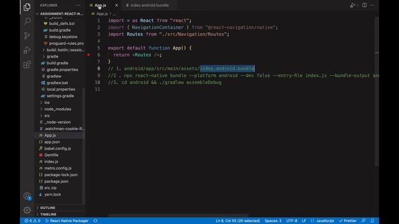The image size is (399, 224).
Task: Click Ln 8, Col 55 cursor position
Action: tap(238, 221)
